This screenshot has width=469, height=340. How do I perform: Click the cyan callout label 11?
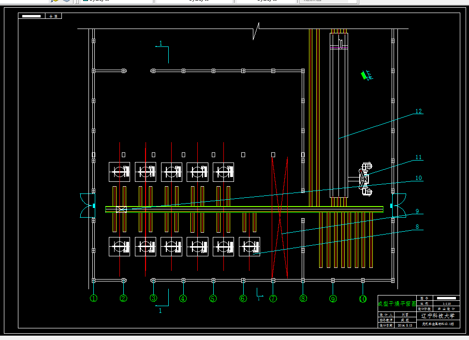click(418, 157)
